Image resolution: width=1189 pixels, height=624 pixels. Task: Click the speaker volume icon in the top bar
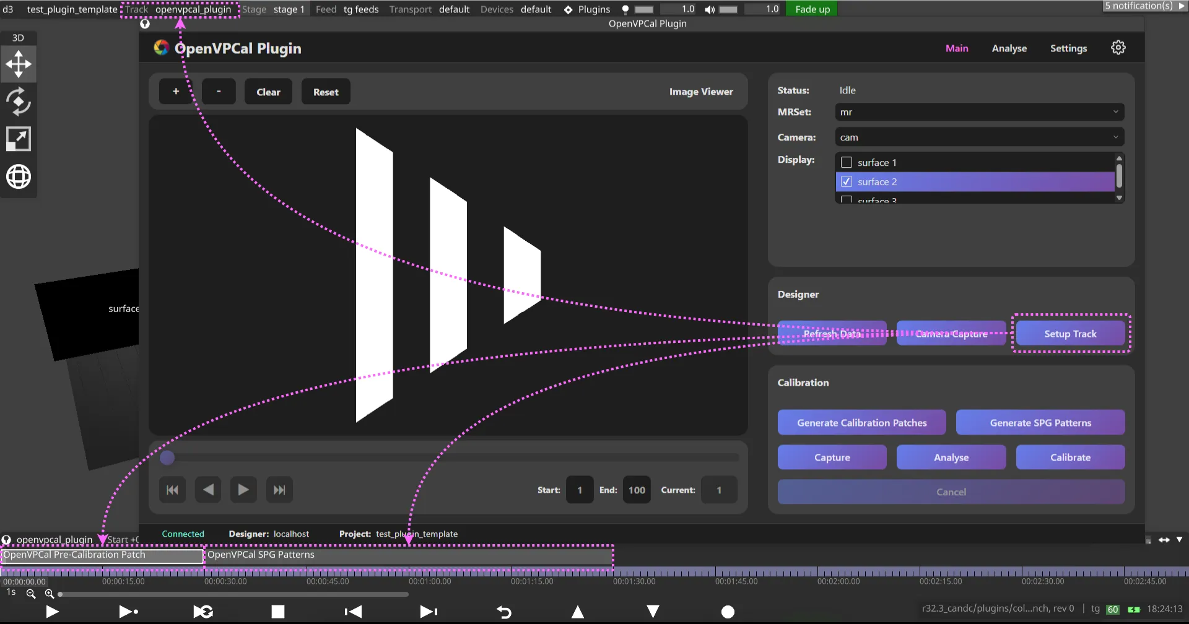[710, 9]
